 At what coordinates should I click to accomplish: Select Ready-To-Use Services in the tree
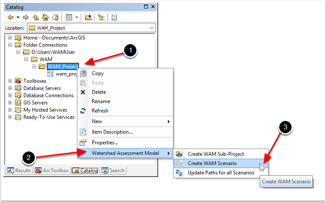(48, 117)
